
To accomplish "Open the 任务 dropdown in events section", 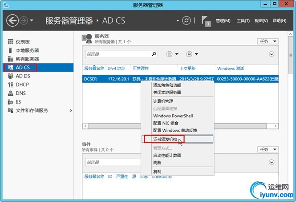I will pos(268,149).
